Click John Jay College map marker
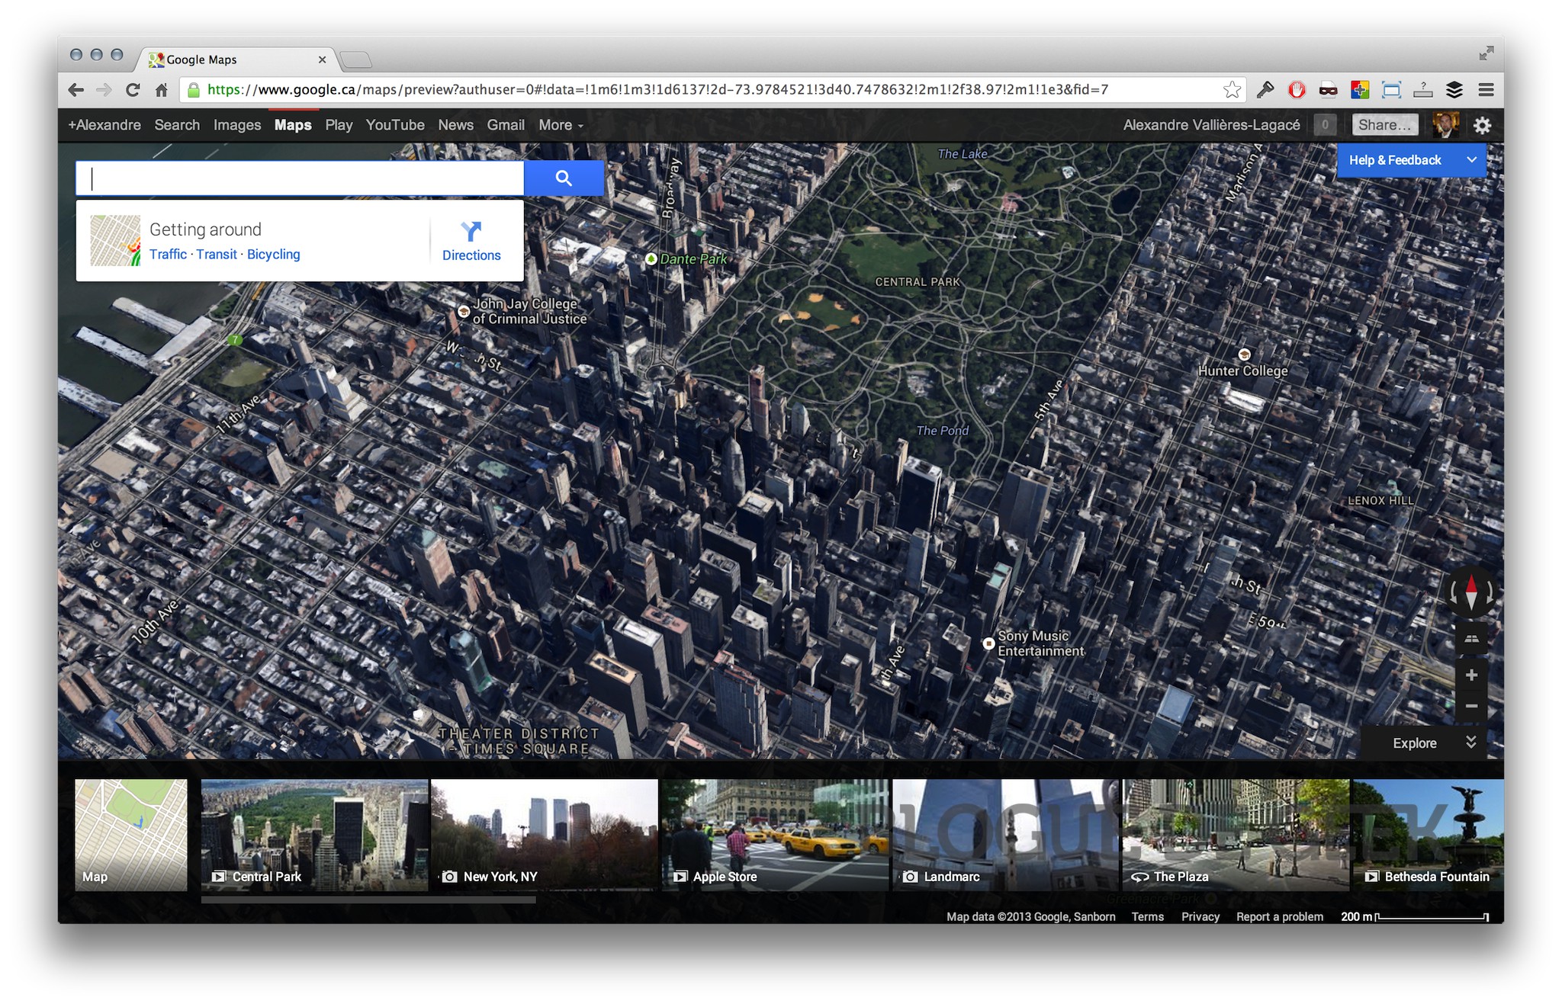Viewport: 1562px width, 1004px height. tap(463, 311)
